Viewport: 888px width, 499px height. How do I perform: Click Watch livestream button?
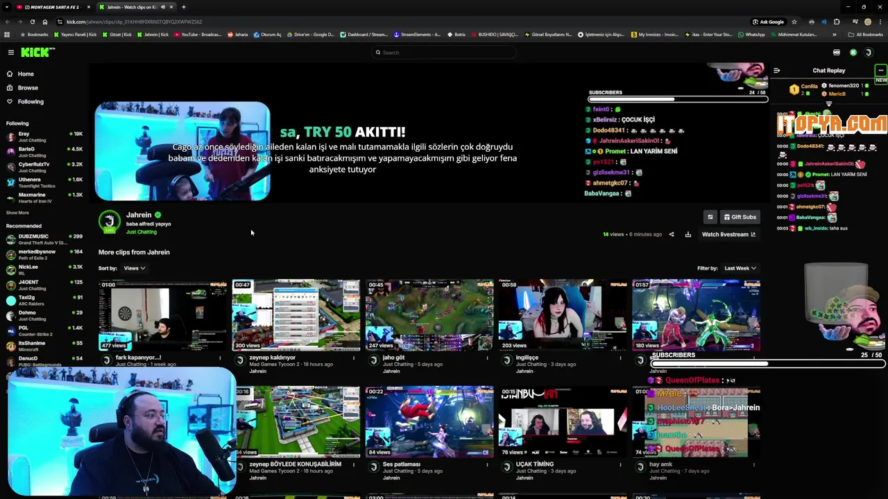pos(728,234)
